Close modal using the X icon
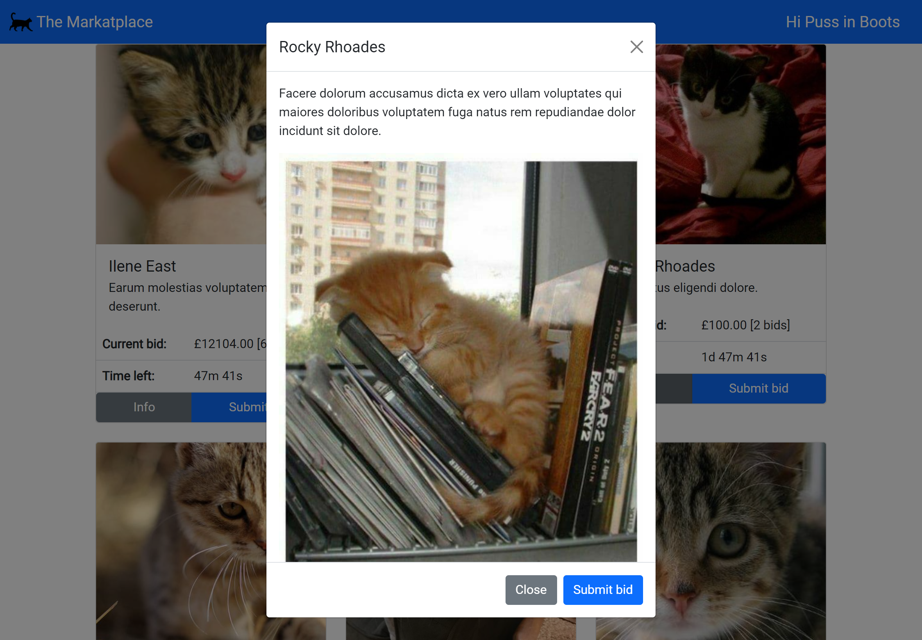 (636, 47)
